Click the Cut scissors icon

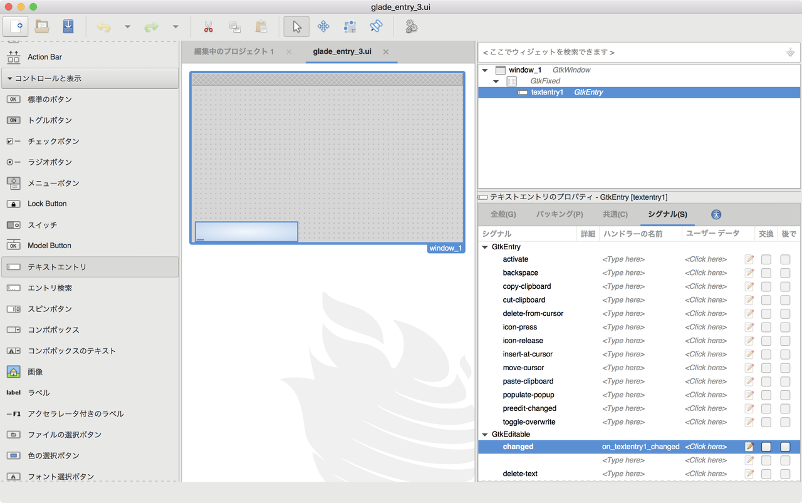208,27
